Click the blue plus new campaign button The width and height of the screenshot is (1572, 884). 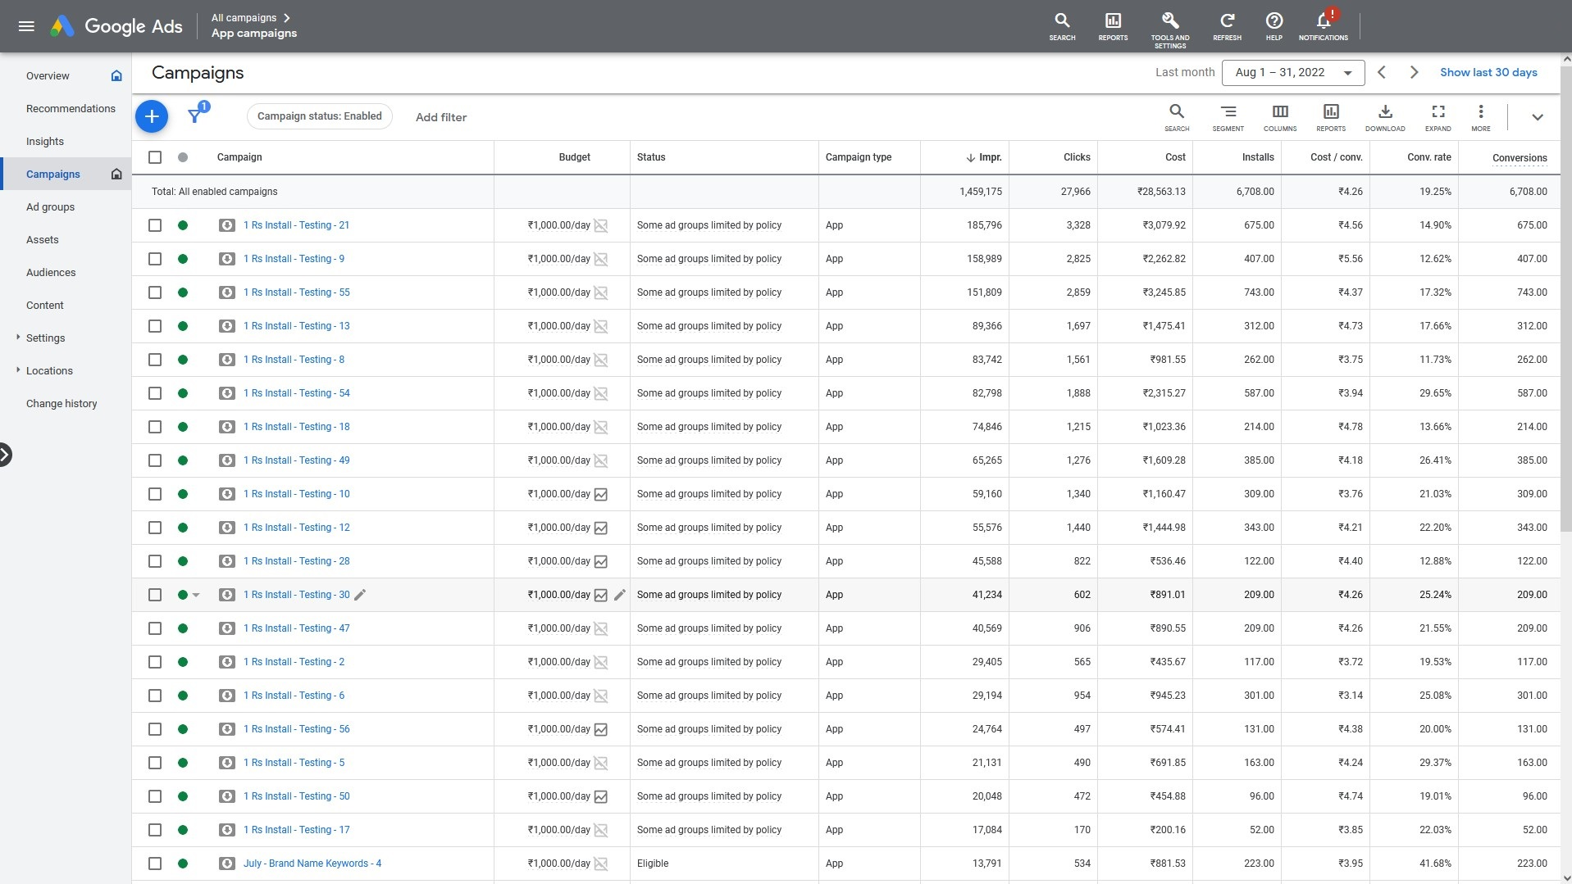[152, 117]
